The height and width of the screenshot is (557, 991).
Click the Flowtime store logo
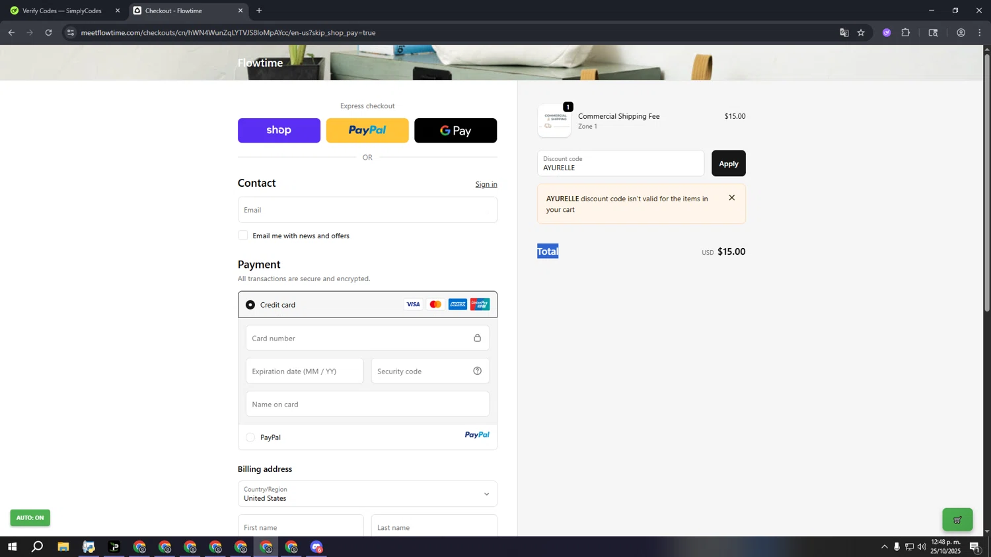[x=260, y=63]
